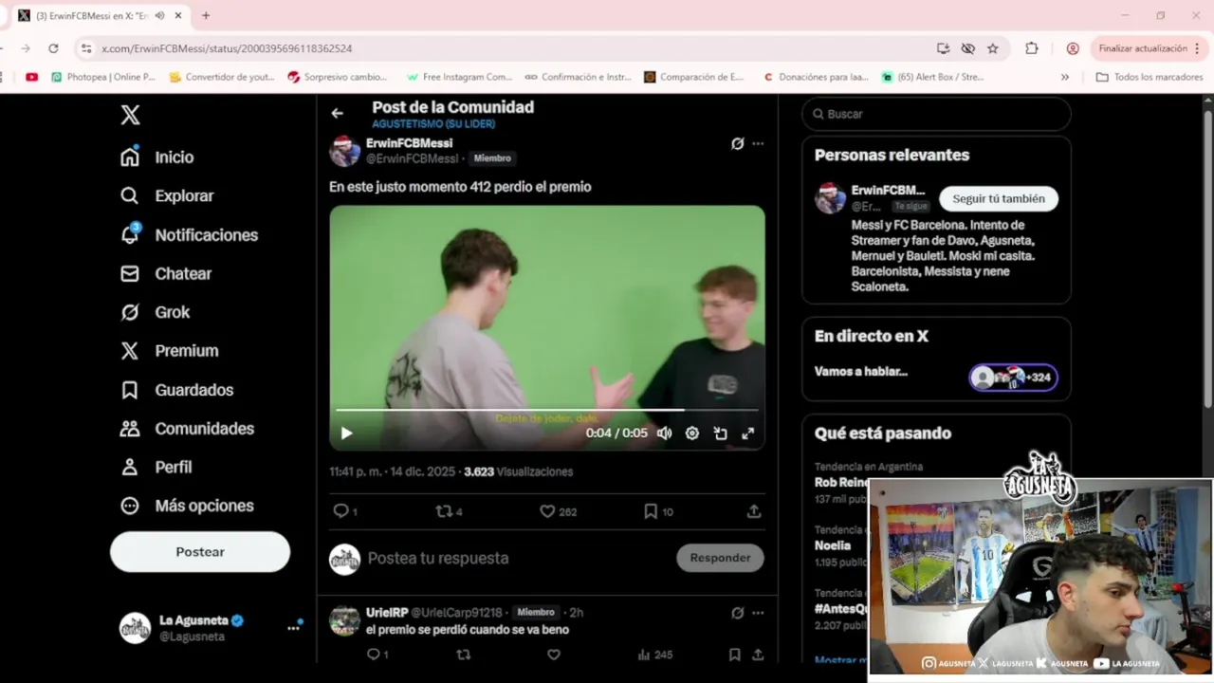1214x683 pixels.
Task: Click 3.623 Visualizaciones count
Action: click(519, 471)
